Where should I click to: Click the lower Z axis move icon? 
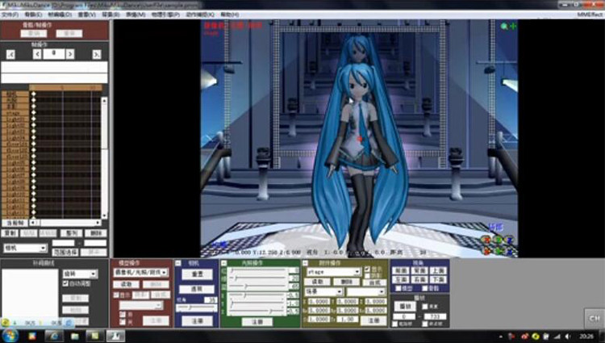[x=510, y=251]
